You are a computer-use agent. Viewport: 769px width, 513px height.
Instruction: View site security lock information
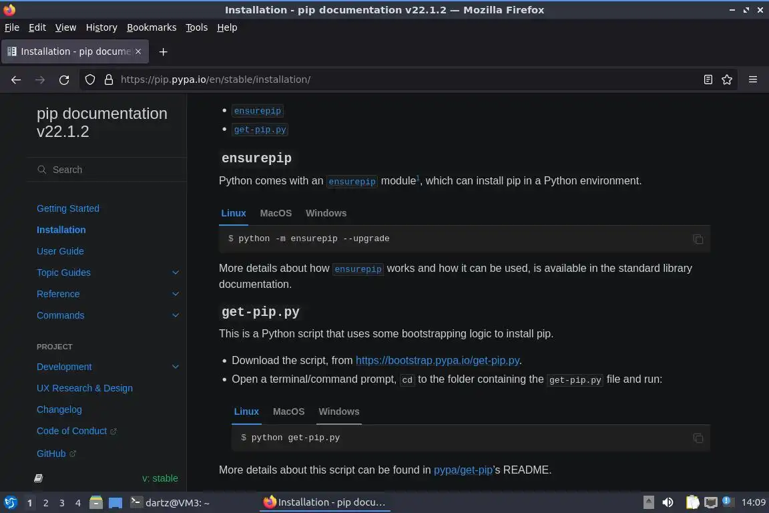(x=108, y=79)
